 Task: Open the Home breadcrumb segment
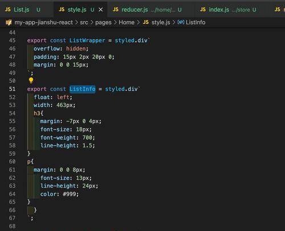pos(127,22)
